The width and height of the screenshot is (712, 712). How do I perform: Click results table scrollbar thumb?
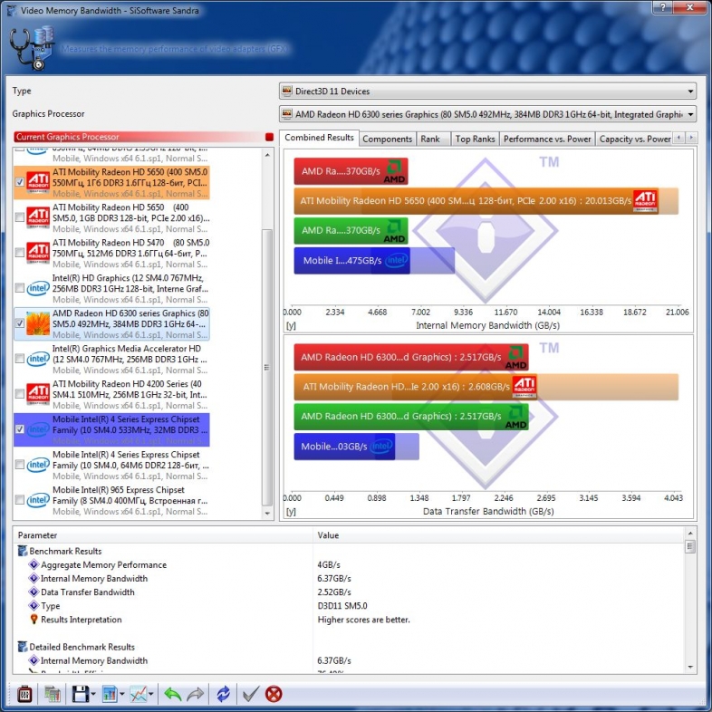point(689,546)
